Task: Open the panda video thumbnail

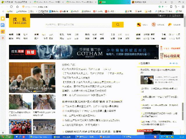Action: pos(147,80)
